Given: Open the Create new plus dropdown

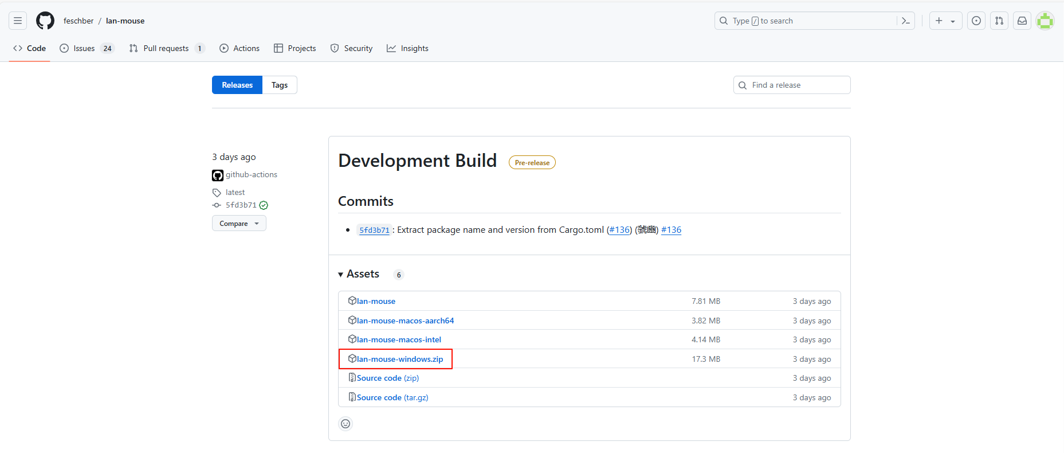Looking at the screenshot, I should coord(945,21).
